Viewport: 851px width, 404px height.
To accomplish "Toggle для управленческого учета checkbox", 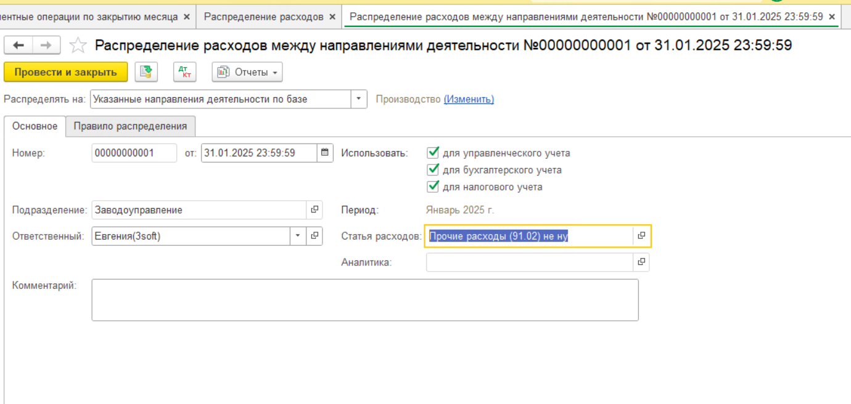I will point(433,153).
